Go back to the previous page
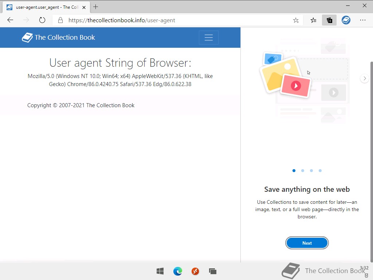Image resolution: width=373 pixels, height=280 pixels. (x=10, y=20)
